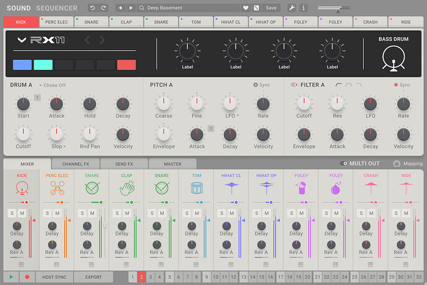Open Pitch LFO dropdown arrow
427x285 pixels.
point(238,116)
